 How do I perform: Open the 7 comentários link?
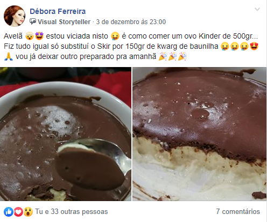click(238, 212)
